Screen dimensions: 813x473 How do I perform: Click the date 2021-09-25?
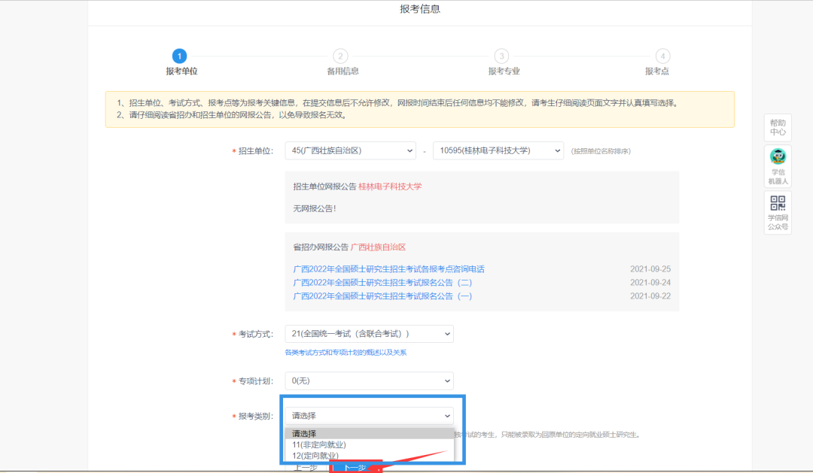click(x=650, y=269)
